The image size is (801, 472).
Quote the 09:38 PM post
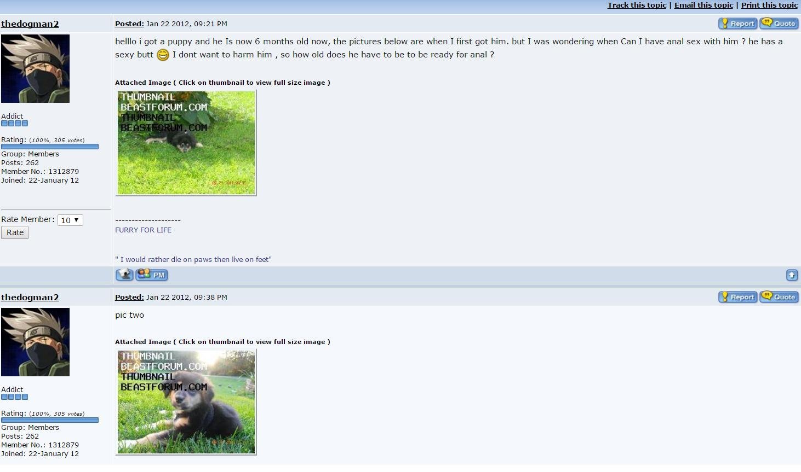tap(779, 297)
